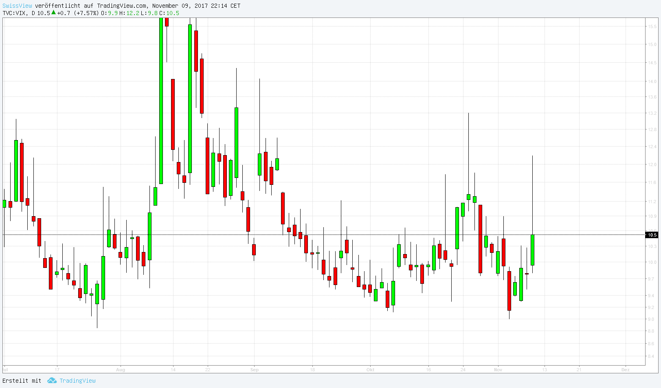The height and width of the screenshot is (388, 661).
Task: Click the 16 date label on time axis
Action: tap(428, 370)
